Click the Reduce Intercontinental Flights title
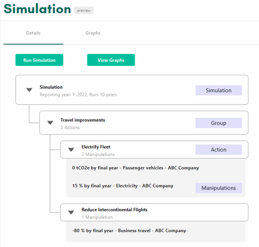 114,210
